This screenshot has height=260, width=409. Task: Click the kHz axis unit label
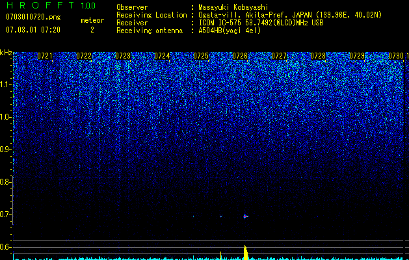click(6, 53)
